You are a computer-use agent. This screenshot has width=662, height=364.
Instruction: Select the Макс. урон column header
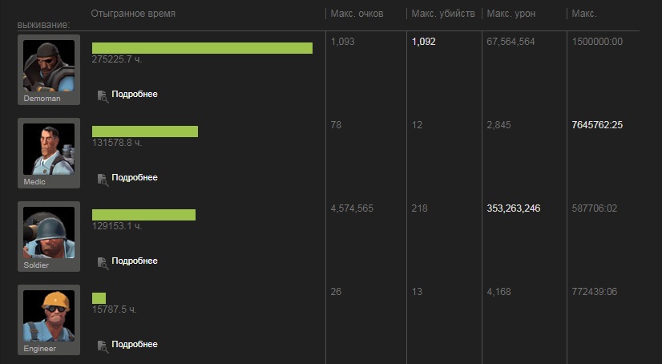[511, 14]
